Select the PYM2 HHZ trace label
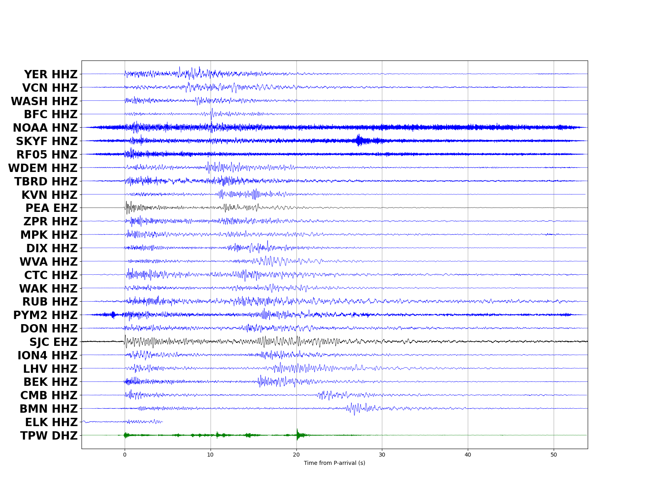653x504 pixels. click(46, 315)
